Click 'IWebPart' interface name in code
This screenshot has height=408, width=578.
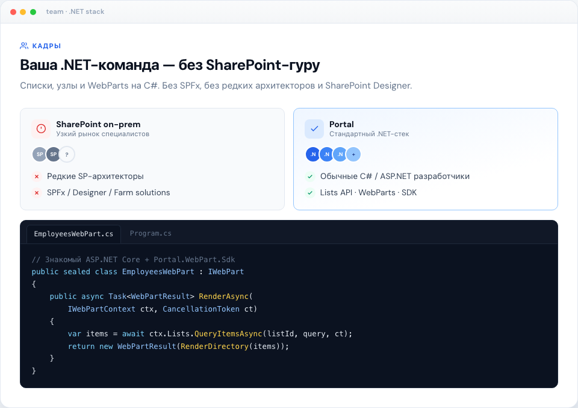coord(226,272)
